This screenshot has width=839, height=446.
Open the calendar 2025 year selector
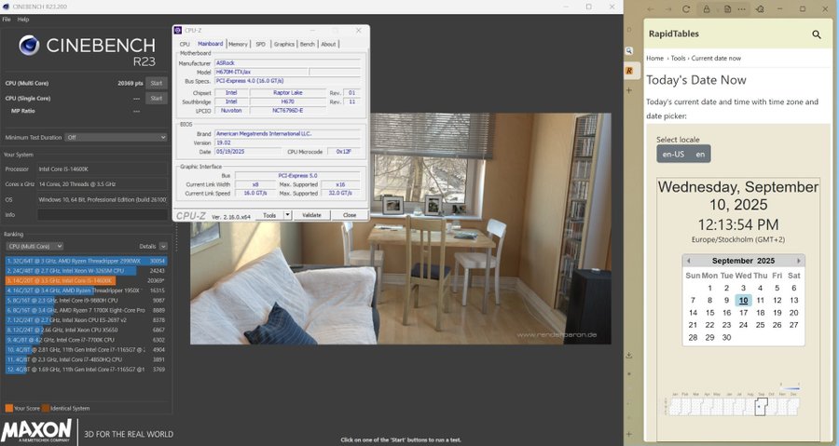tap(765, 261)
